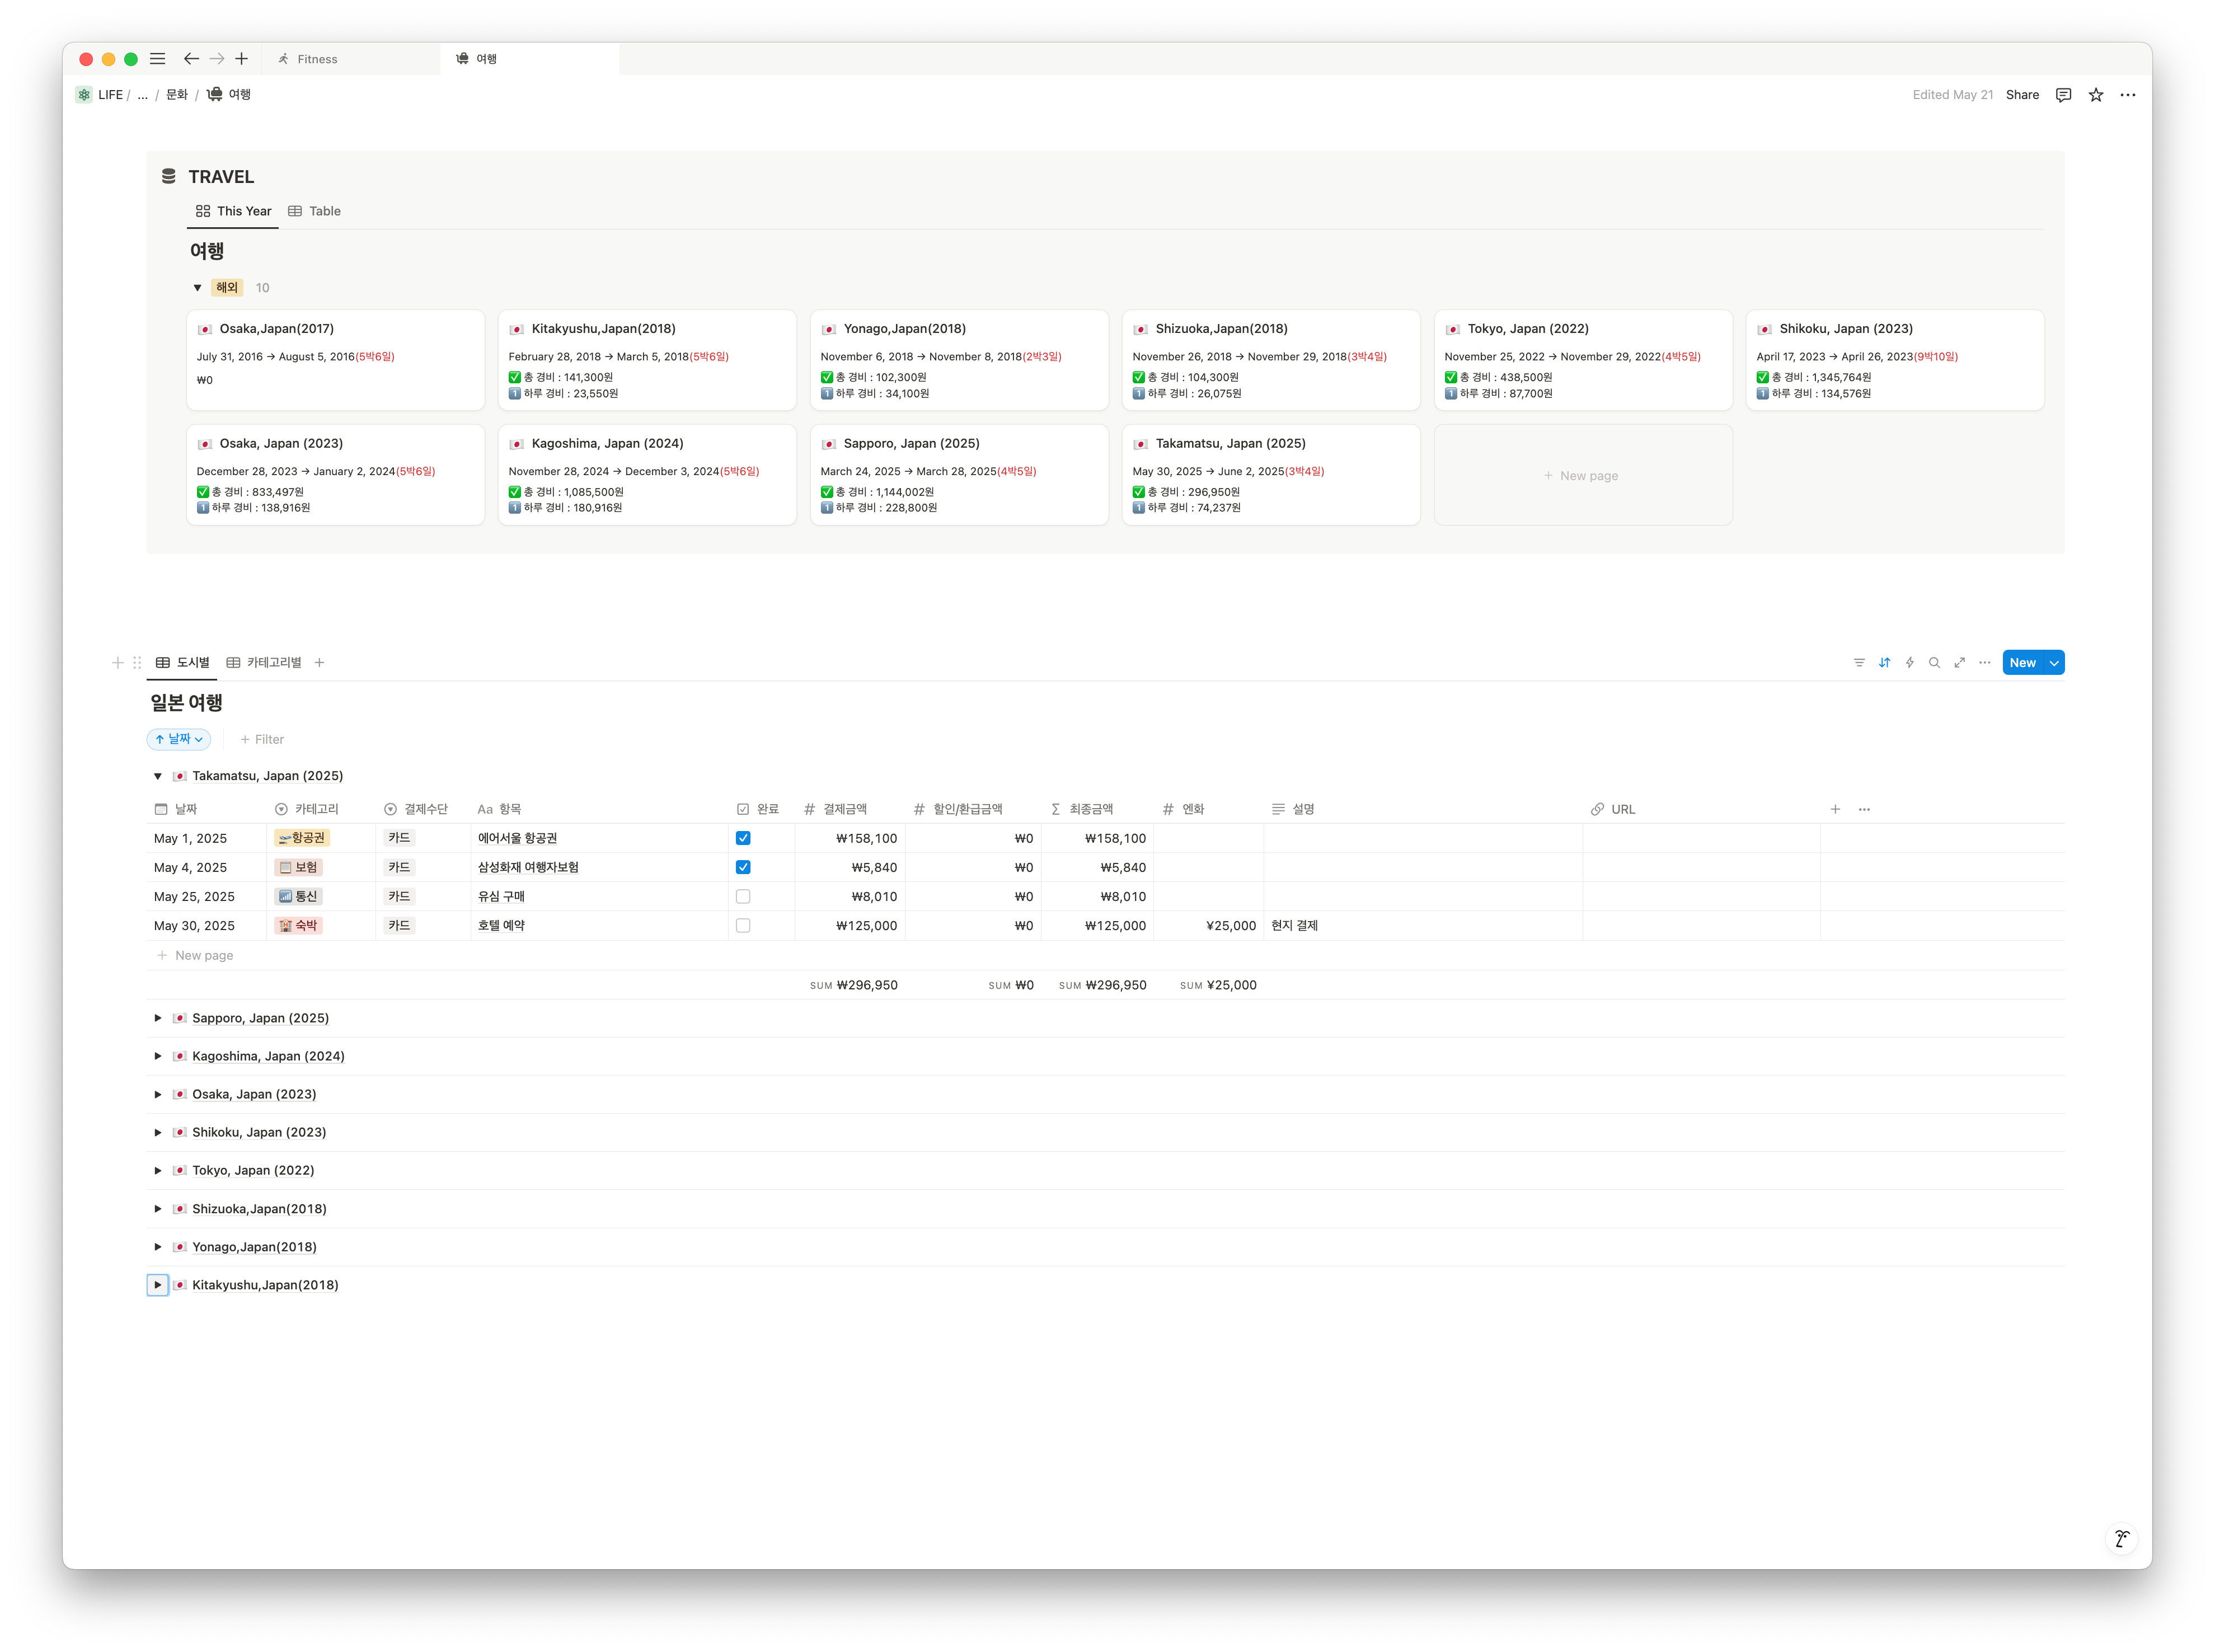Search the database with magnifier icon

1934,663
